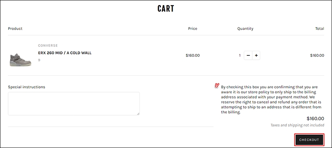Click the CART page heading

[166, 9]
